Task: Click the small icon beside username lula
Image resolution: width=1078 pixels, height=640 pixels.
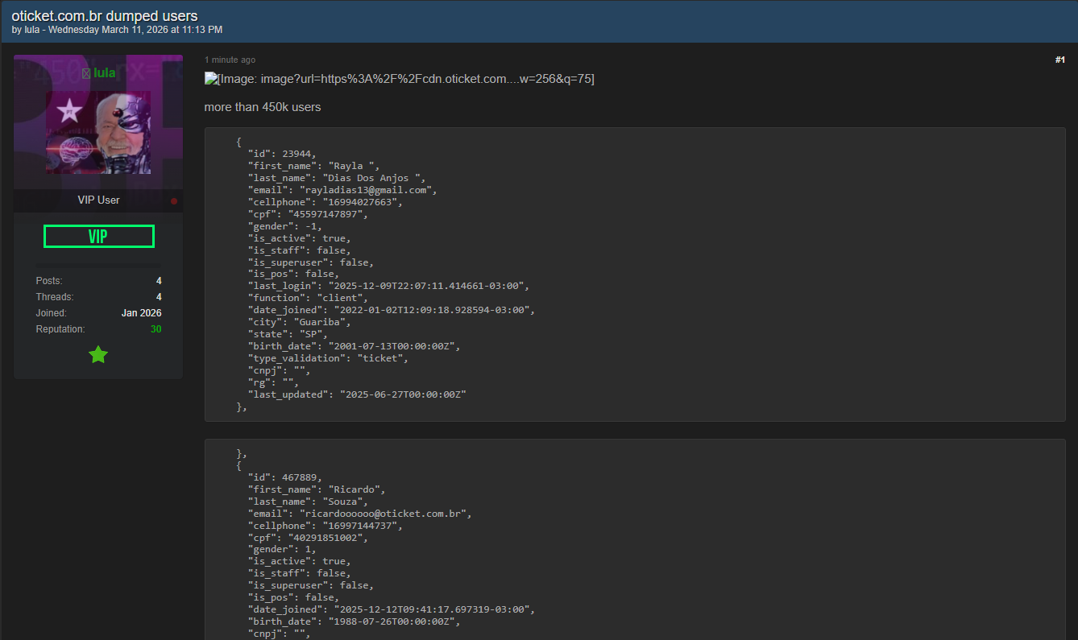Action: coord(86,73)
